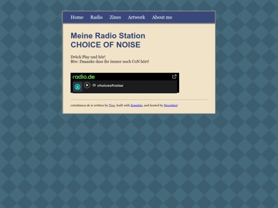Open the Zonelets link in footer
278x208 pixels.
(x=136, y=105)
